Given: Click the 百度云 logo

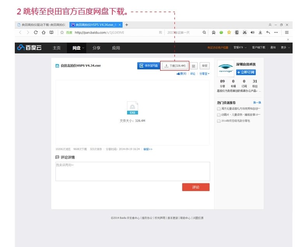Looking at the screenshot, I should [29, 47].
